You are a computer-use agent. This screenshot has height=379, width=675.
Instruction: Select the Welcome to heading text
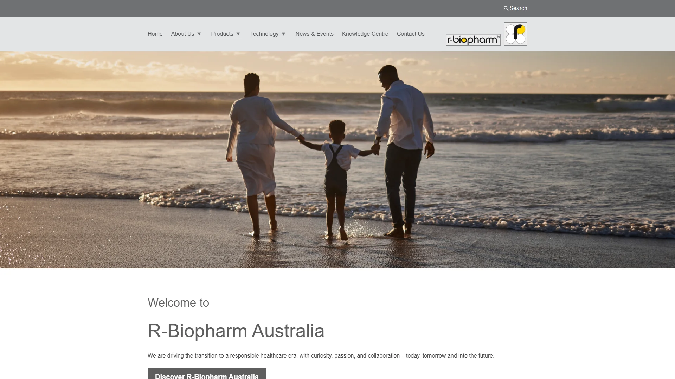(178, 303)
